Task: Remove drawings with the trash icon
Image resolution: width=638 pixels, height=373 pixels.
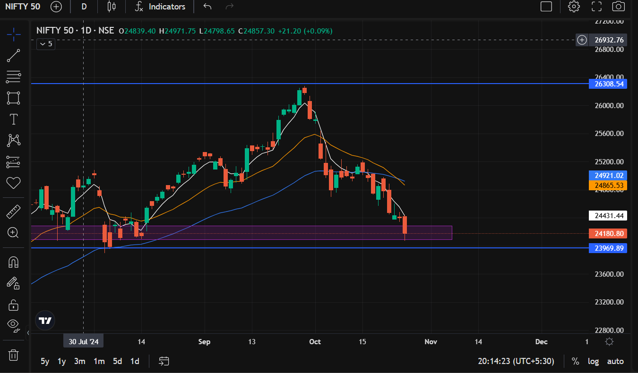Action: click(14, 355)
